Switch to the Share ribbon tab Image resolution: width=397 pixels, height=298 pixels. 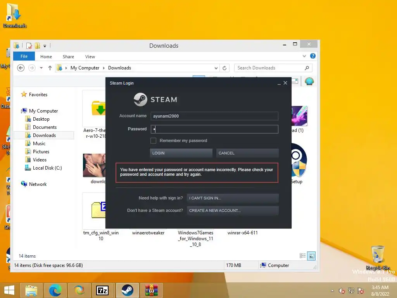68,57
